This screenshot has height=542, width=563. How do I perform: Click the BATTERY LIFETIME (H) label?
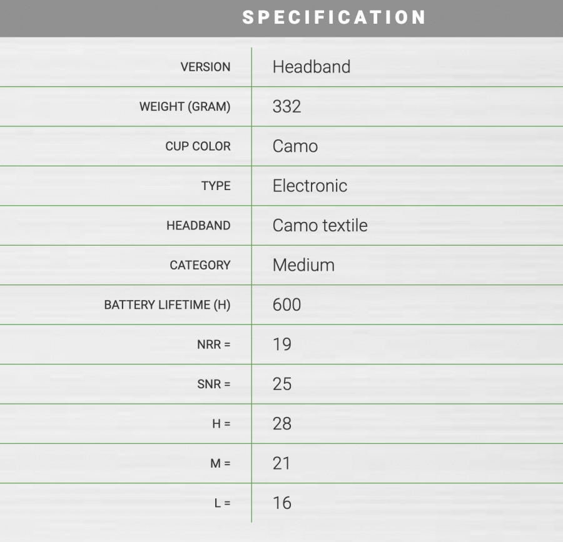[x=167, y=305]
